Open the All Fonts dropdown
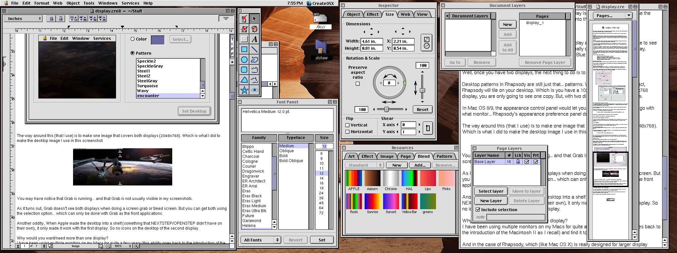Image resolution: width=677 pixels, height=253 pixels. [260, 240]
